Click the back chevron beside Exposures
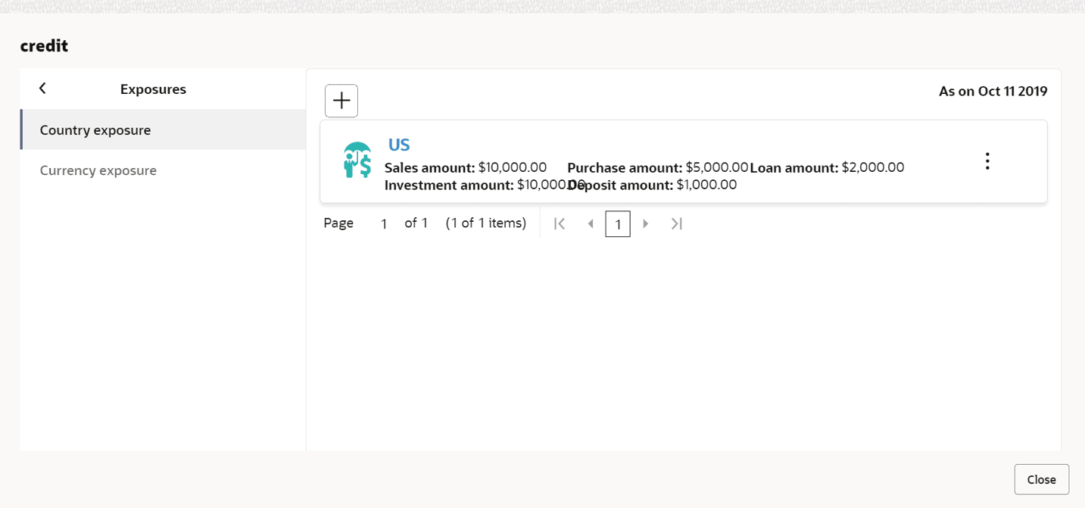The image size is (1085, 508). (x=42, y=89)
